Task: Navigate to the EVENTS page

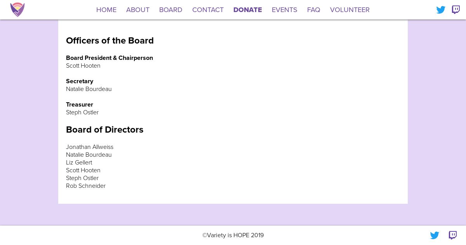Action: [x=285, y=10]
